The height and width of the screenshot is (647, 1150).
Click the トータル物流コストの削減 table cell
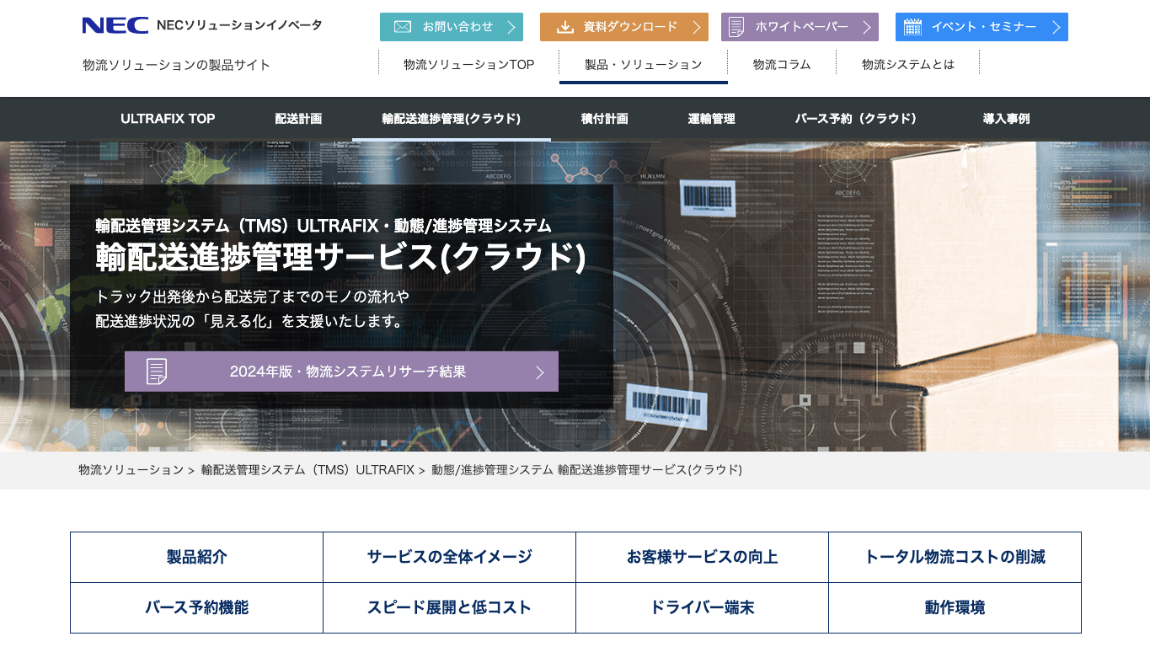pos(955,557)
